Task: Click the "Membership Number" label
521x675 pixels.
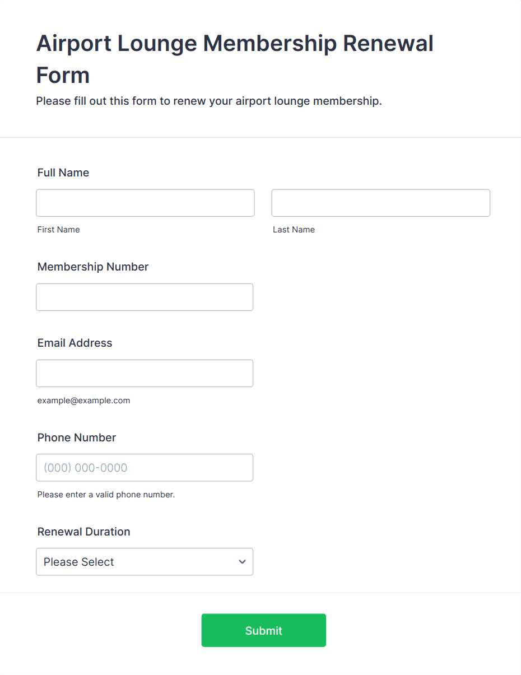Action: click(x=93, y=267)
